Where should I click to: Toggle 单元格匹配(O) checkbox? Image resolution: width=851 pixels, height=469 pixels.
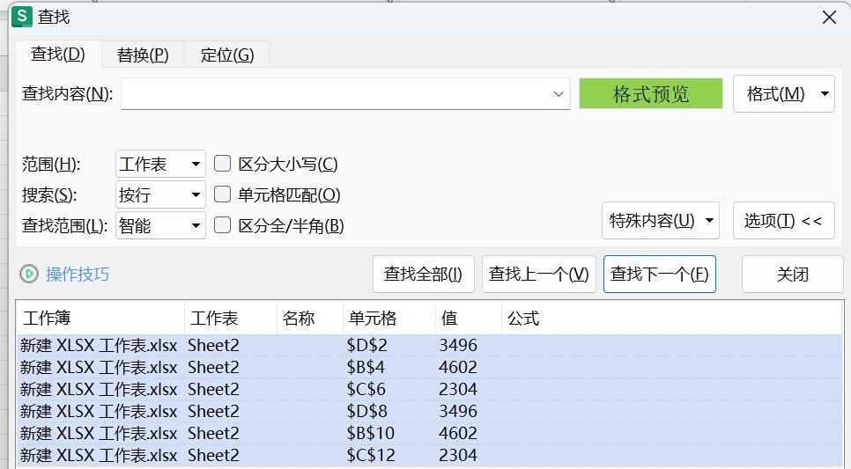click(x=223, y=194)
